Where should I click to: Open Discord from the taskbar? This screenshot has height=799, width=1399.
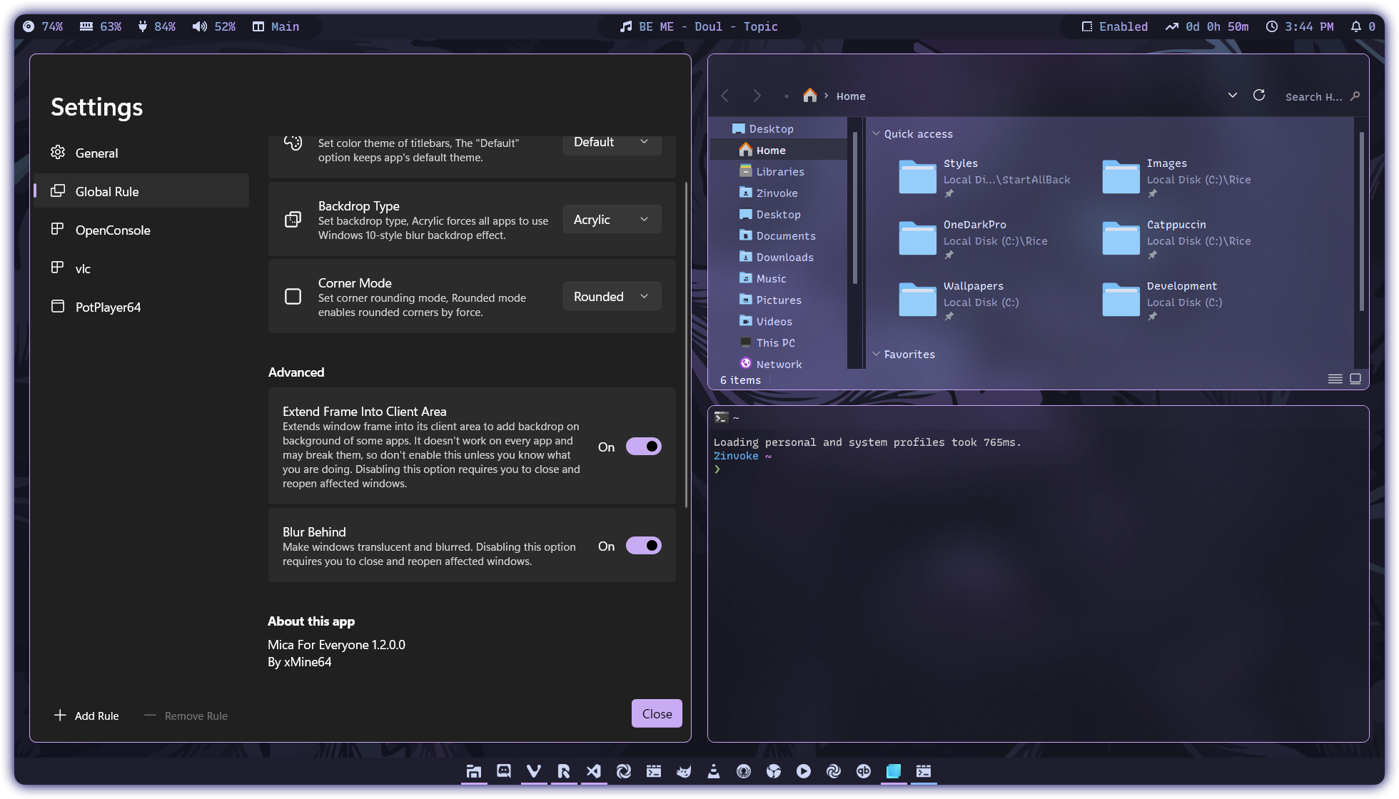pyautogui.click(x=504, y=772)
